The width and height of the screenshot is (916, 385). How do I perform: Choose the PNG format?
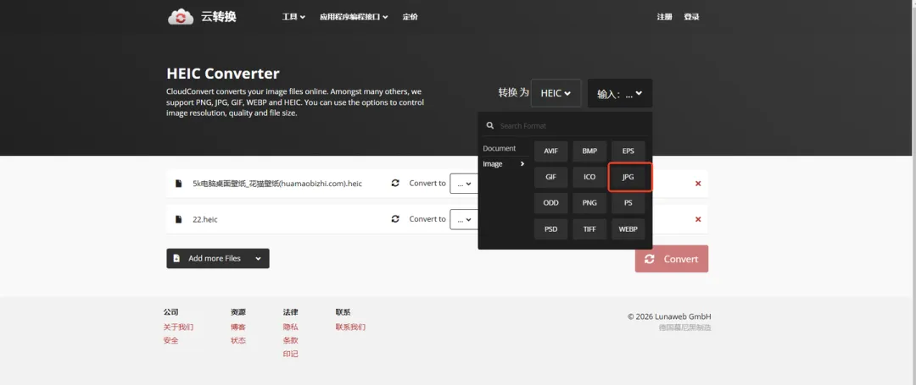click(589, 203)
